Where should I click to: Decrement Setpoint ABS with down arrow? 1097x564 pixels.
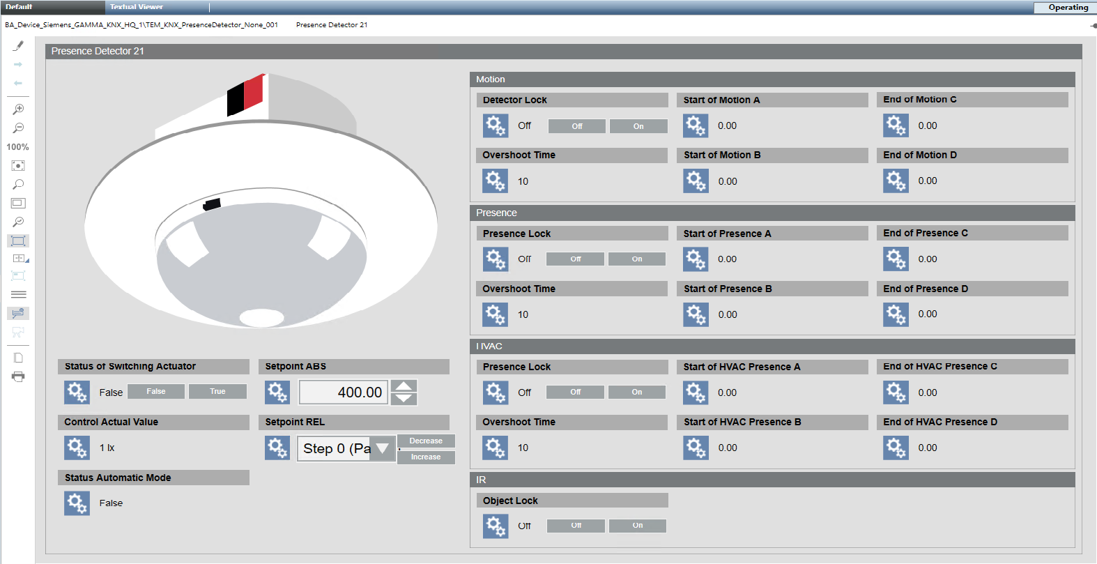tap(404, 399)
